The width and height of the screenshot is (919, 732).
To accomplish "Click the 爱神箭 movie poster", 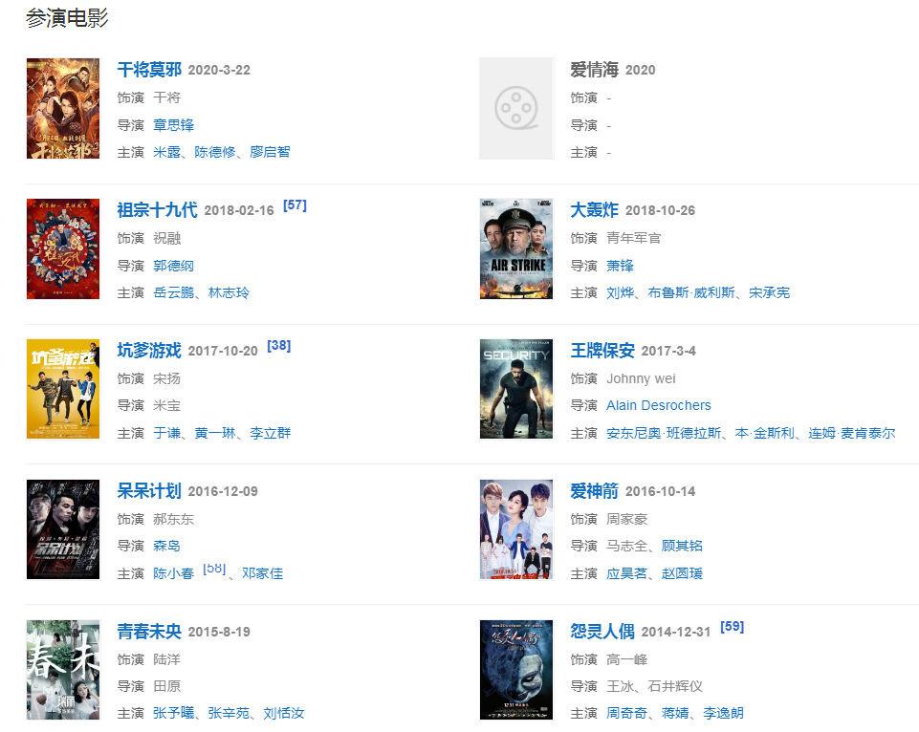I will [x=516, y=529].
